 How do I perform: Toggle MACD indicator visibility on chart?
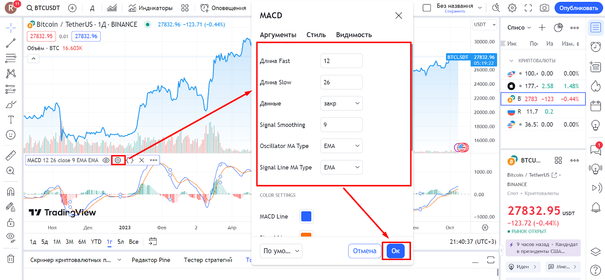[105, 160]
